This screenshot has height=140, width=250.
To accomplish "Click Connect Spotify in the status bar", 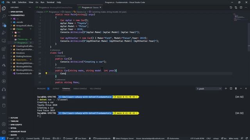I will tap(33, 138).
